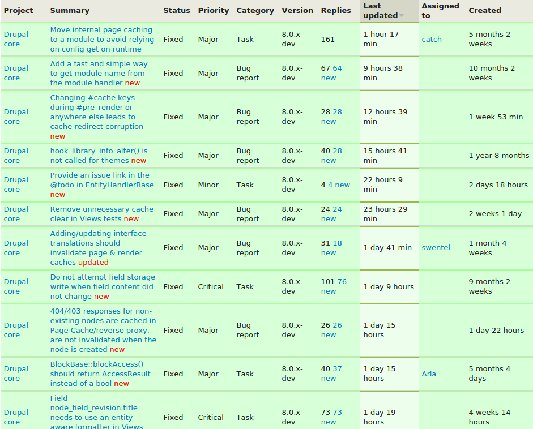
Task: Open issue 'Remove unnecessary cache clear in Views tests'
Action: tap(101, 214)
